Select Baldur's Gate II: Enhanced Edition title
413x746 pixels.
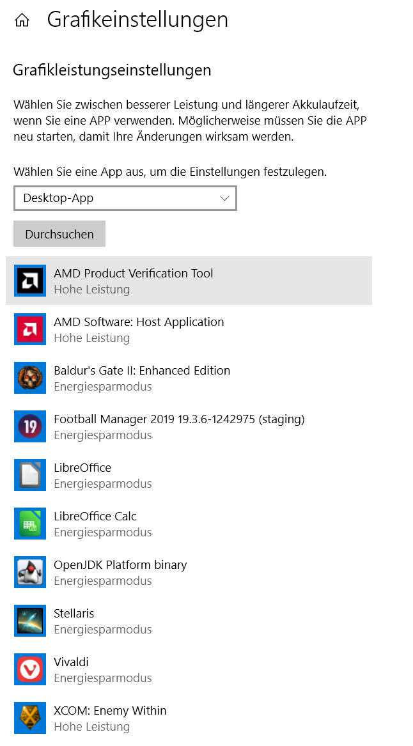click(x=142, y=371)
